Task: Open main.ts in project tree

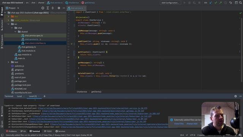Action: click(21, 58)
